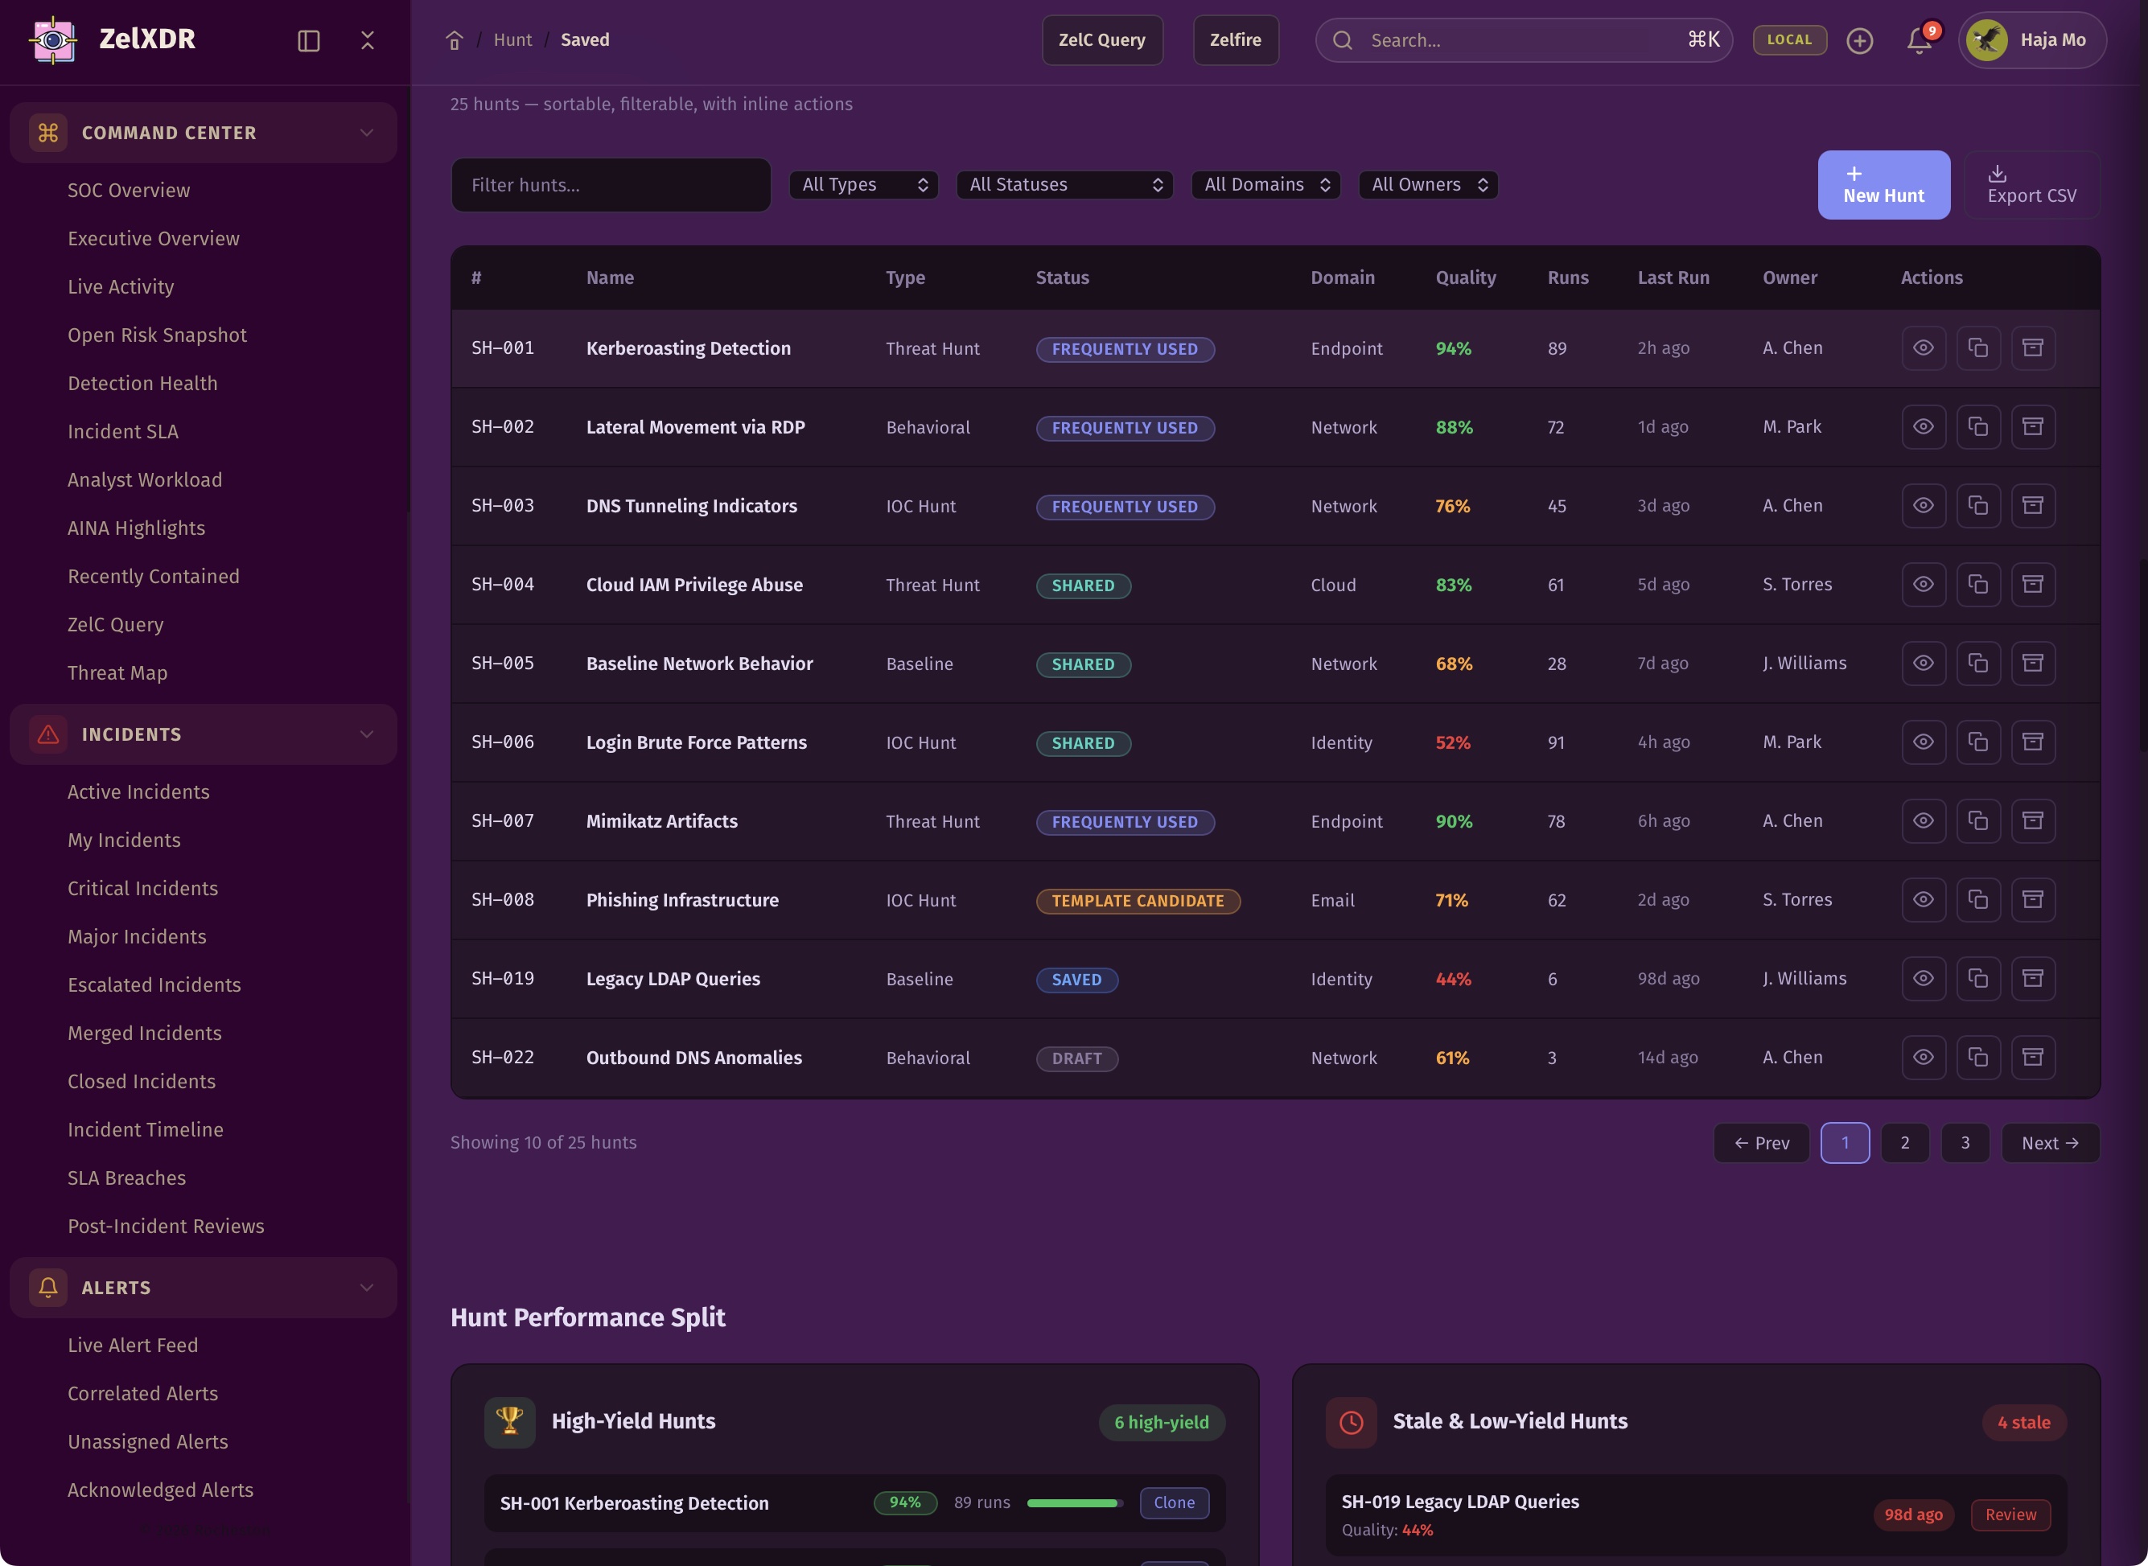Viewport: 2148px width, 1566px height.
Task: Click the ZelXDR logo icon
Action: coord(54,40)
